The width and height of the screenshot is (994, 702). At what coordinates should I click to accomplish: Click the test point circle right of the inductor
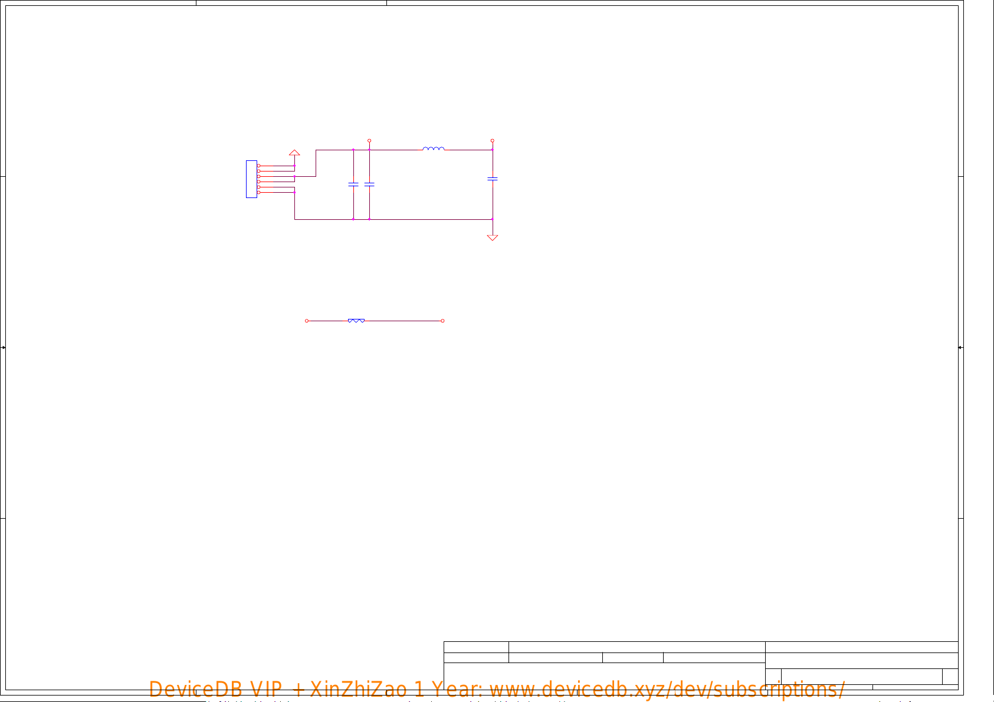tap(493, 141)
